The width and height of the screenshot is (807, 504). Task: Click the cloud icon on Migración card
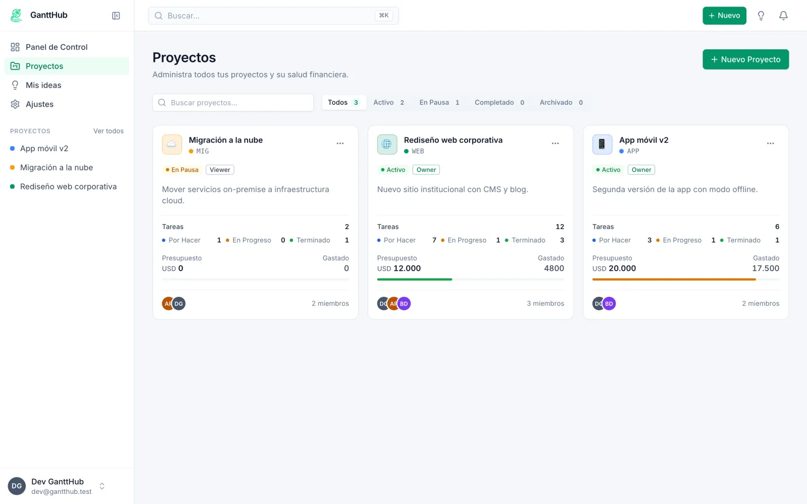172,145
